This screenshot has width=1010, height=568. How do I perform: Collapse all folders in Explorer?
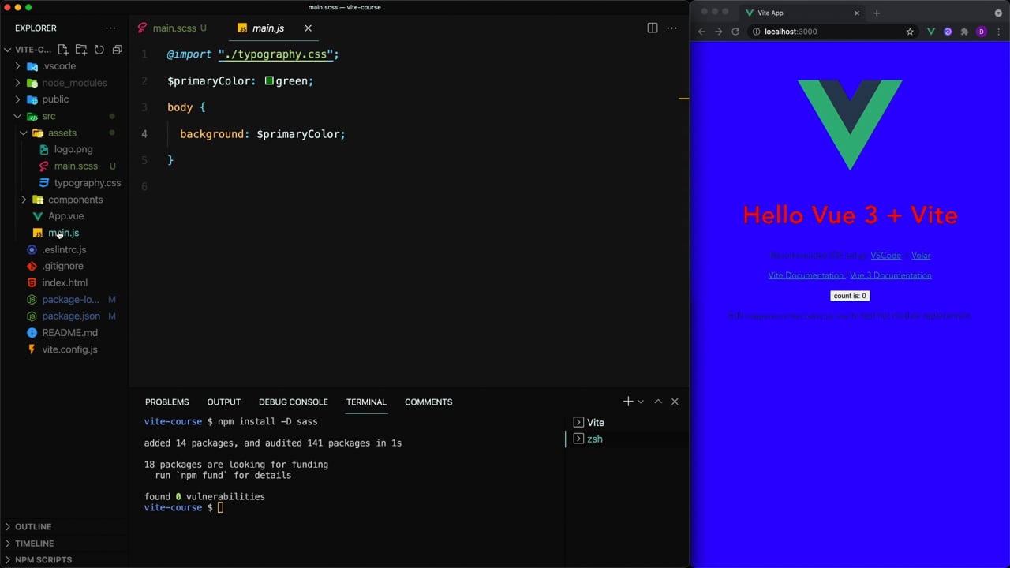(118, 50)
